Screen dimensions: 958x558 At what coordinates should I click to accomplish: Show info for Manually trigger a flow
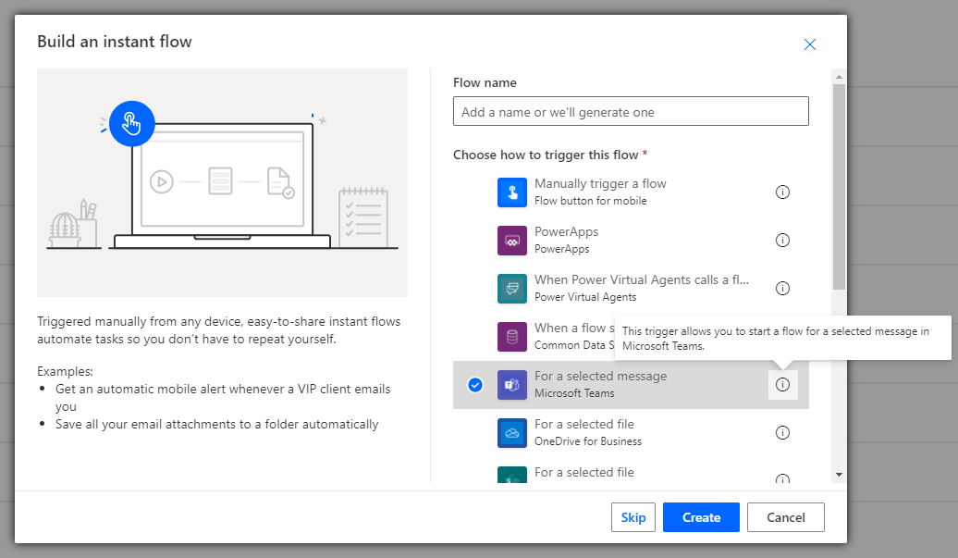coord(782,192)
